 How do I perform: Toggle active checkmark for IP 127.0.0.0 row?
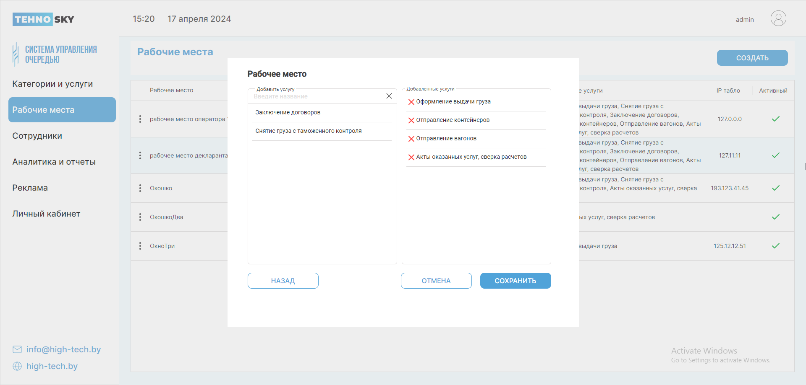pos(775,119)
